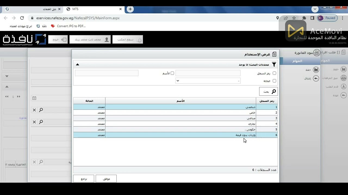
Task: Click the تراجع cancel button
Action: tap(84, 179)
